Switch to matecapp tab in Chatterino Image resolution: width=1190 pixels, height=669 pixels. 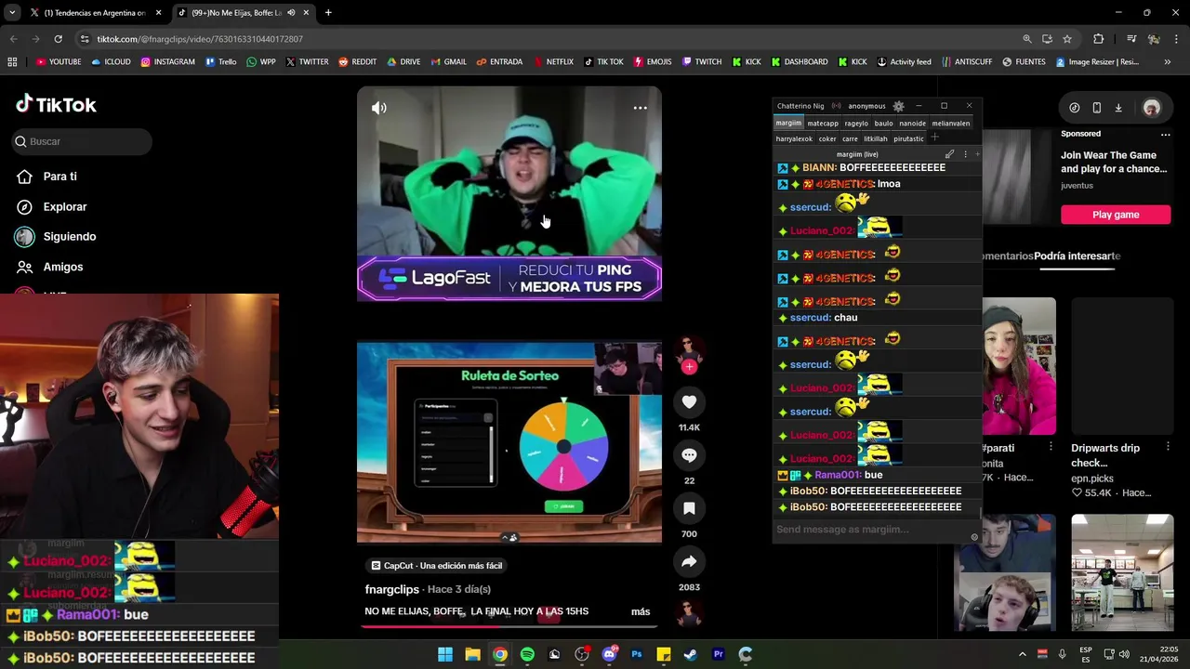[x=823, y=123]
